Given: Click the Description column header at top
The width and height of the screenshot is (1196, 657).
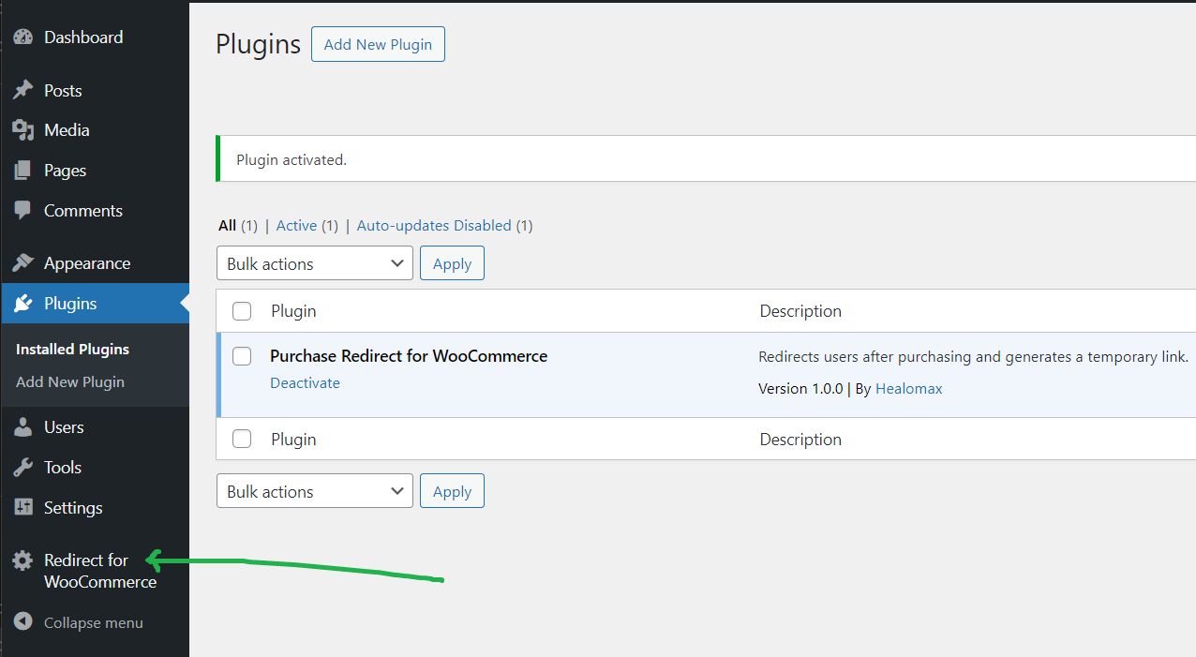Looking at the screenshot, I should click(x=800, y=311).
